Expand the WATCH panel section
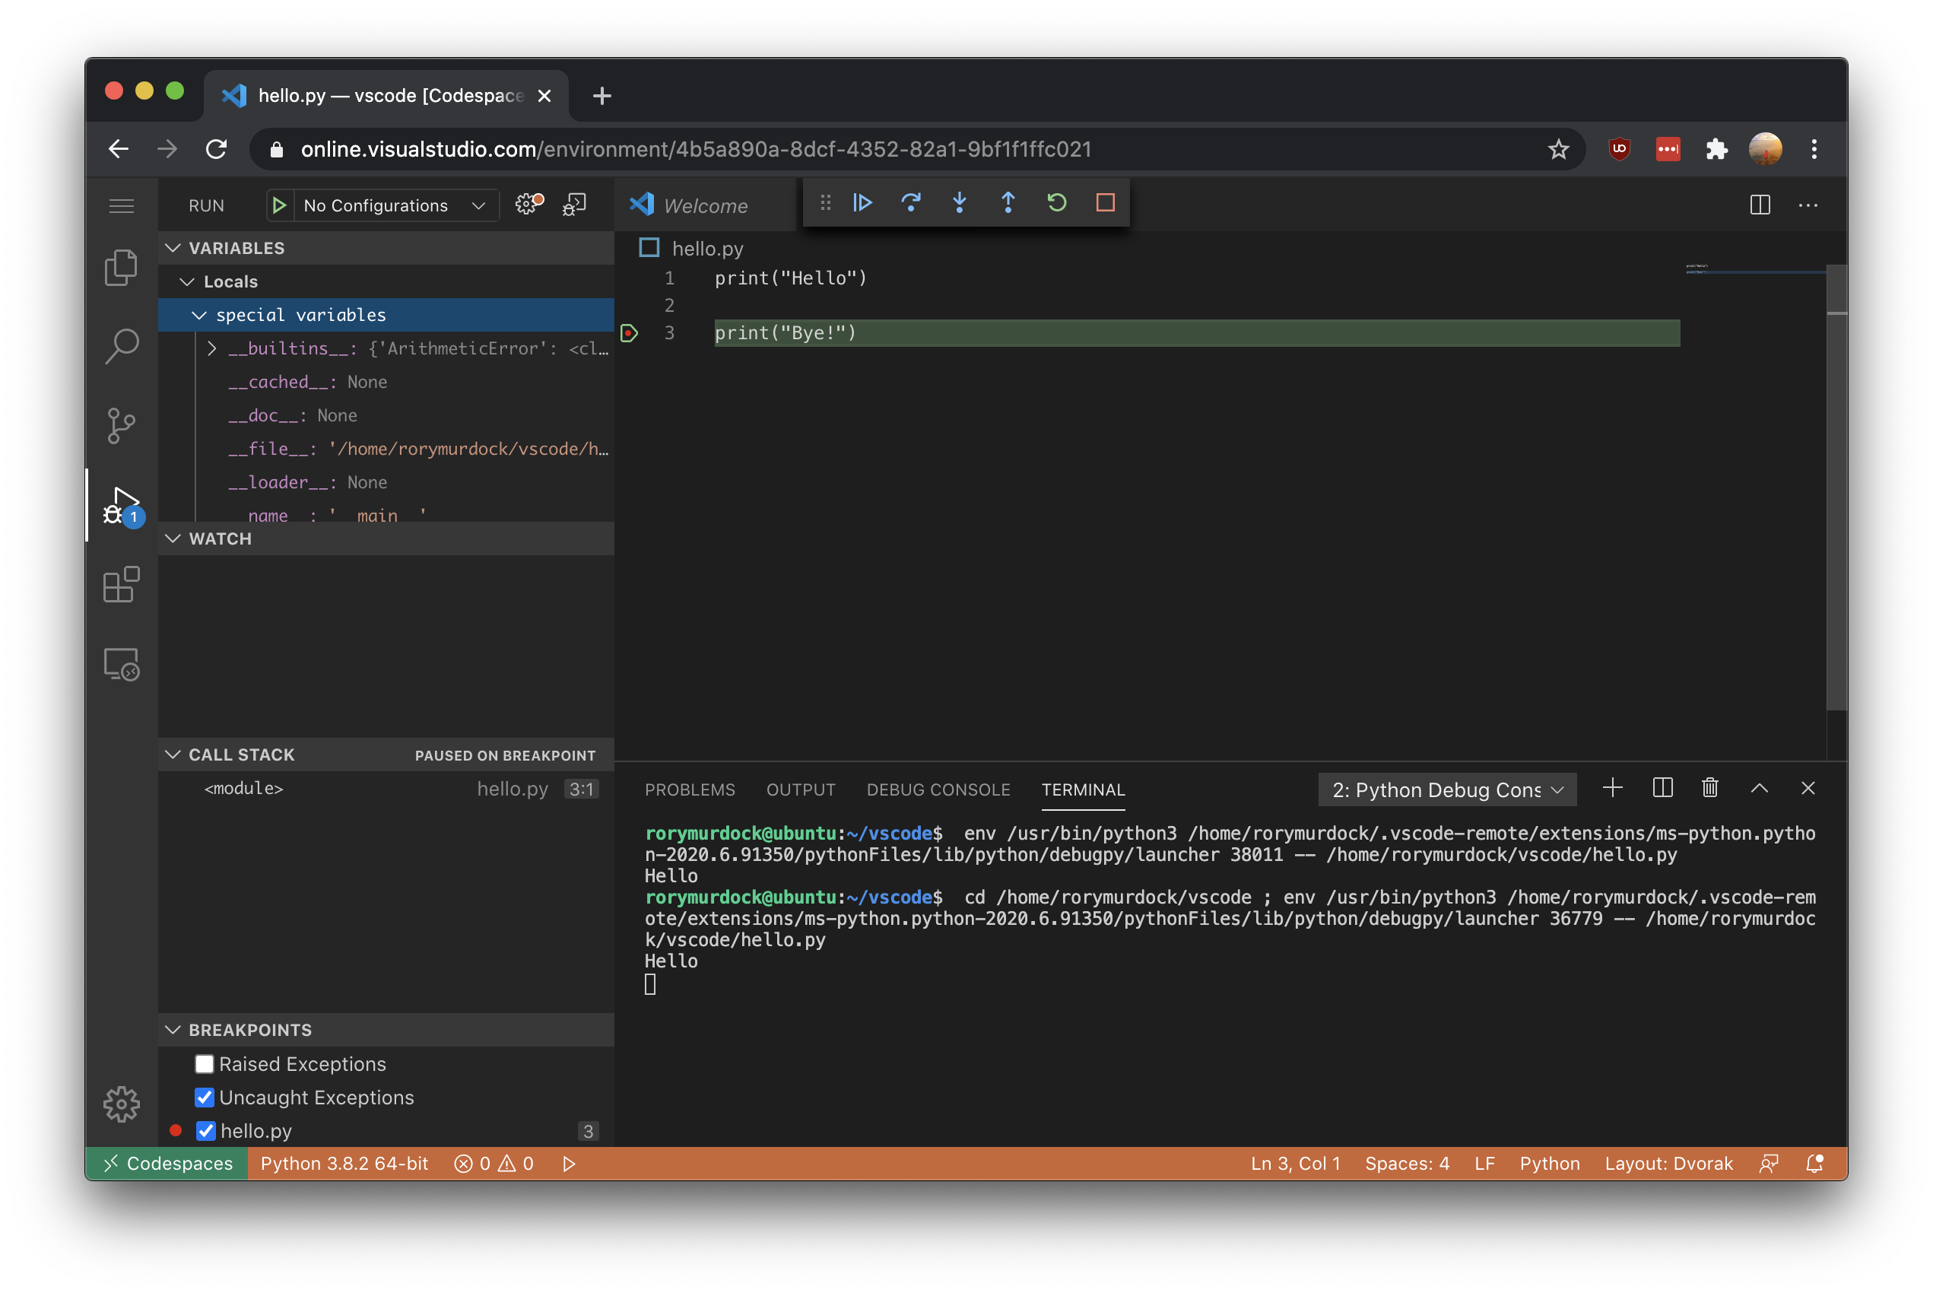The width and height of the screenshot is (1933, 1293). (x=219, y=537)
